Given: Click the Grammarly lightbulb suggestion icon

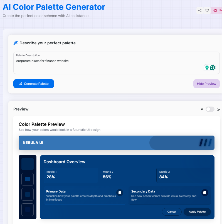Looking at the screenshot, I should pyautogui.click(x=207, y=67).
